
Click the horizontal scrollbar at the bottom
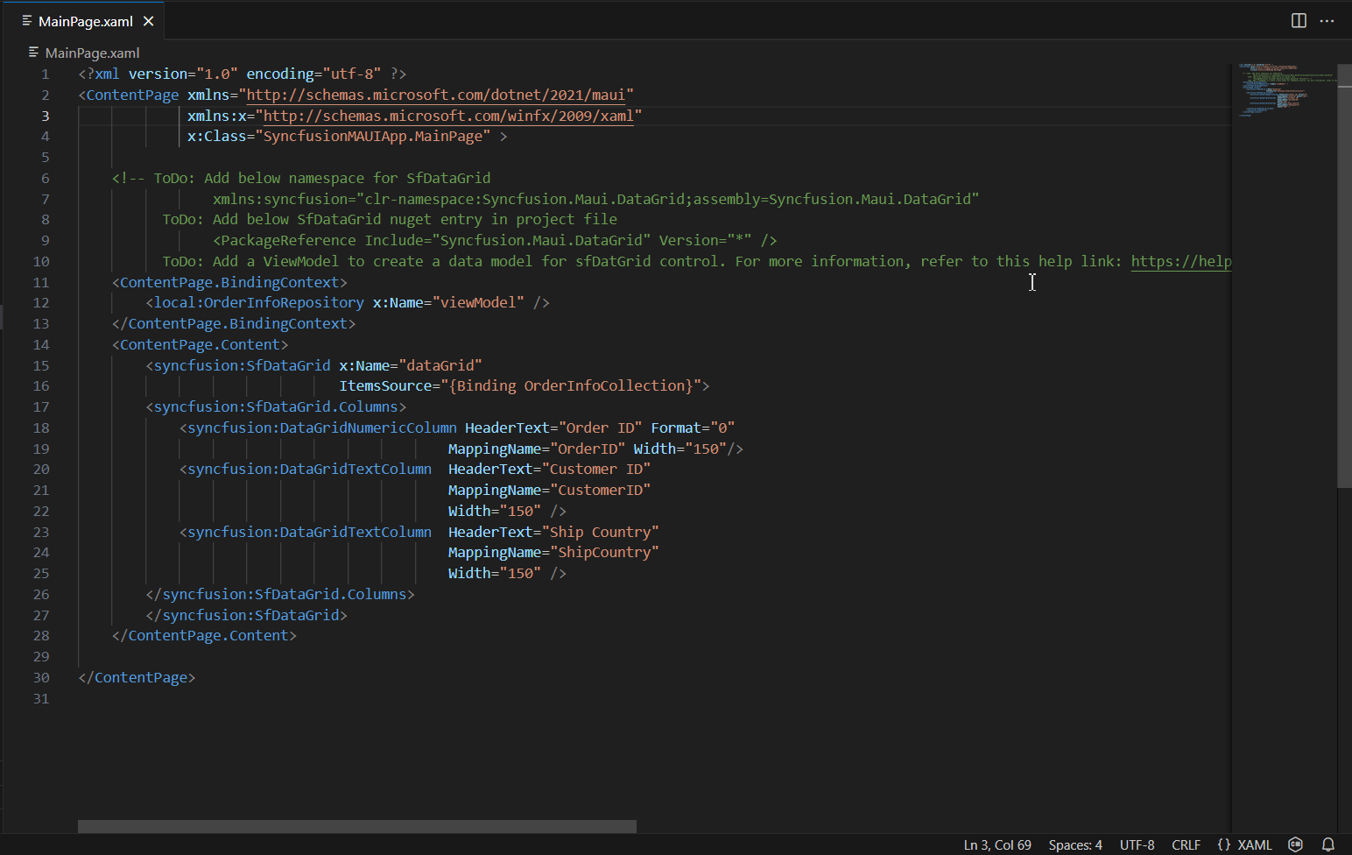[356, 826]
